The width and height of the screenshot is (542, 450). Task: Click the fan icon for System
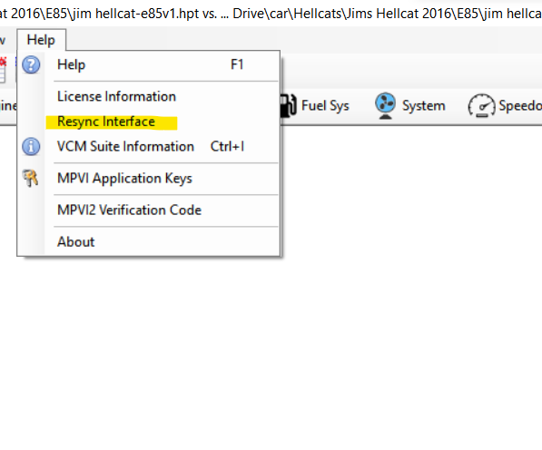point(385,105)
